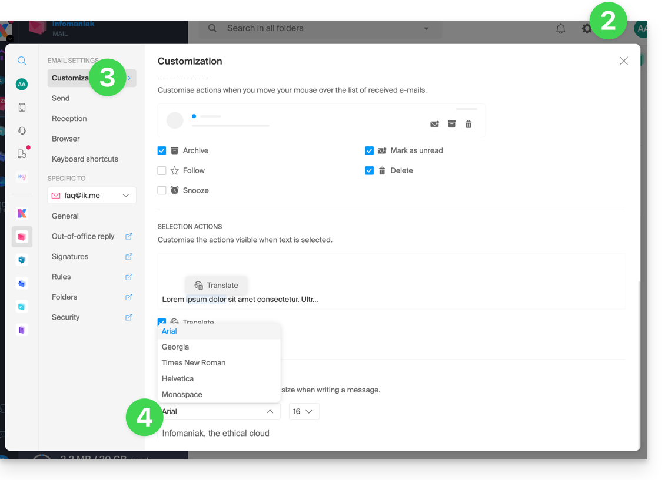Viewport: 668px width, 480px height.
Task: Click the Lorem ipsum sample text
Action: click(x=240, y=299)
